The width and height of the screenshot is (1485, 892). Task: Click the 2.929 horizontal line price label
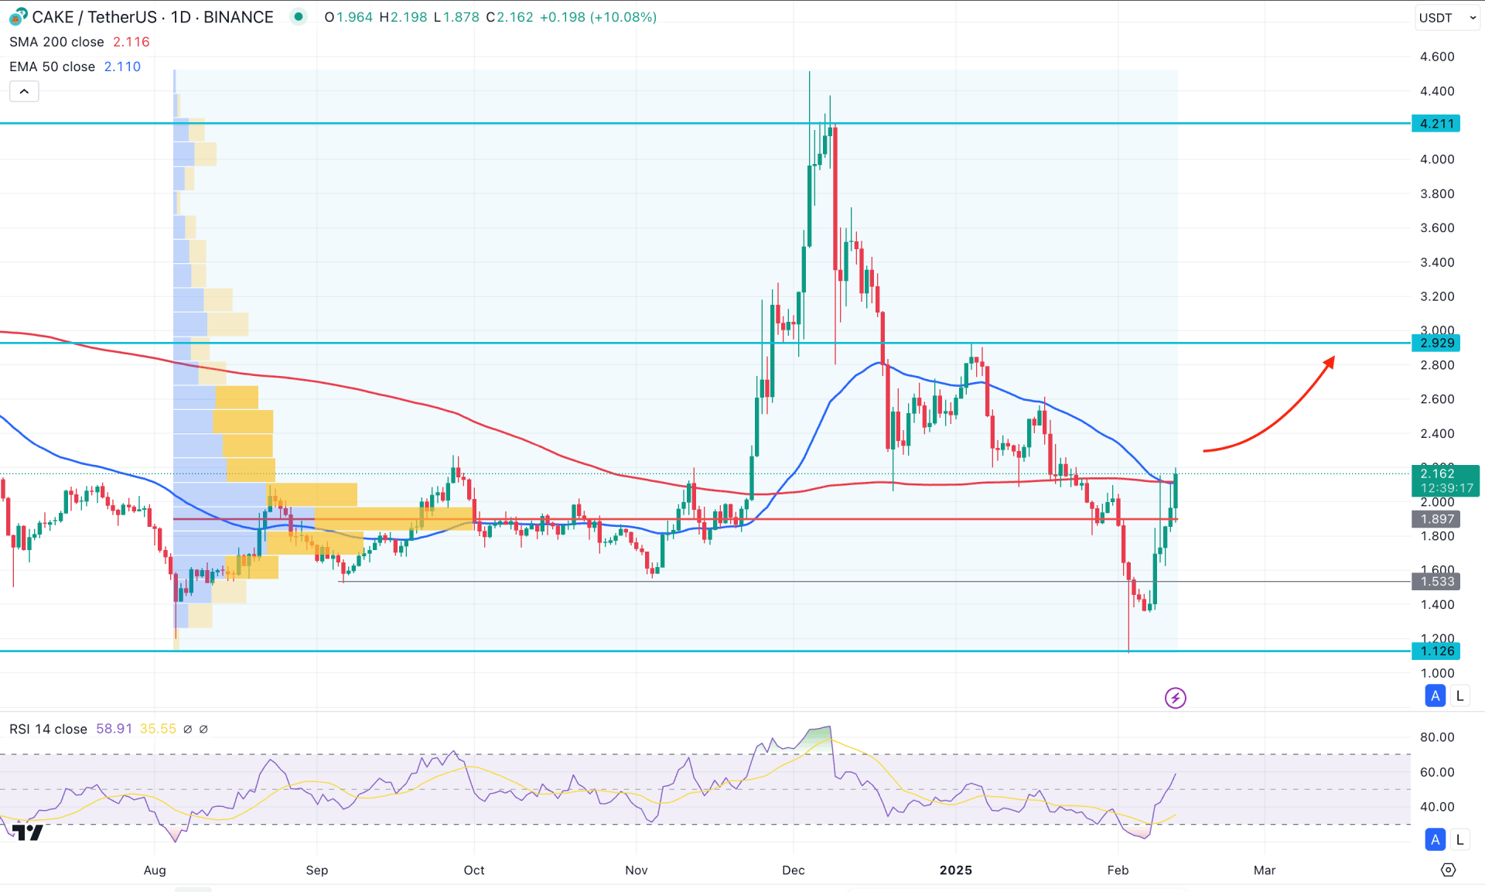tap(1436, 343)
